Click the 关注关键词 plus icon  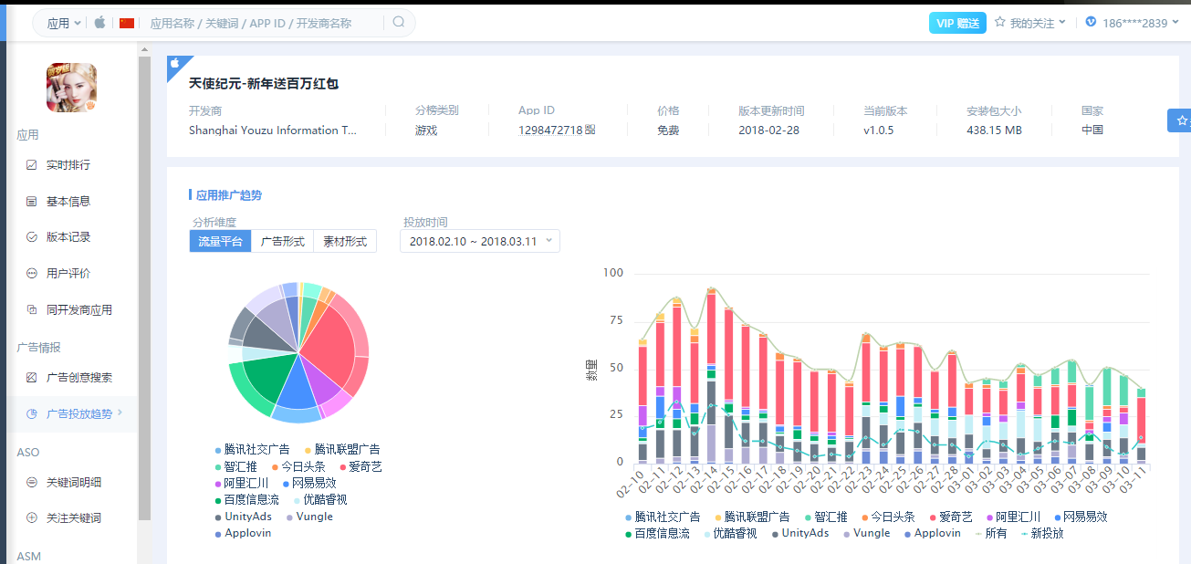coord(32,518)
